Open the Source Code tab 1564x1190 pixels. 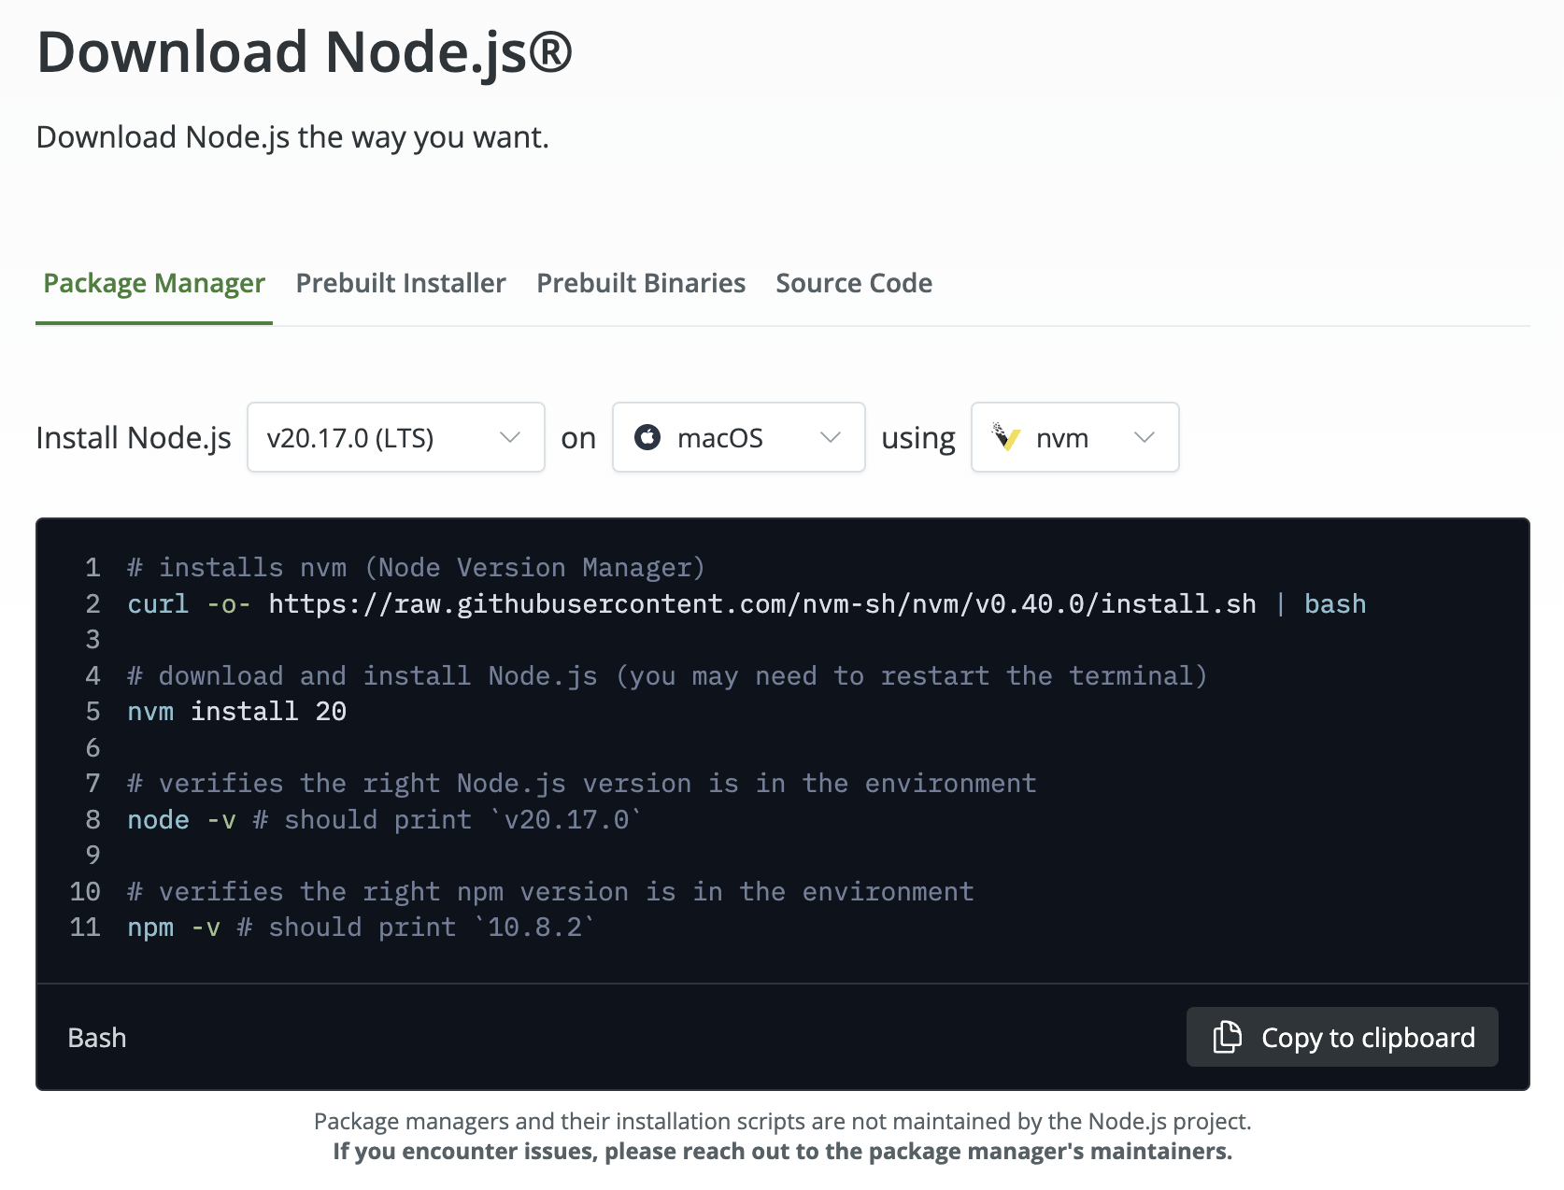click(854, 283)
